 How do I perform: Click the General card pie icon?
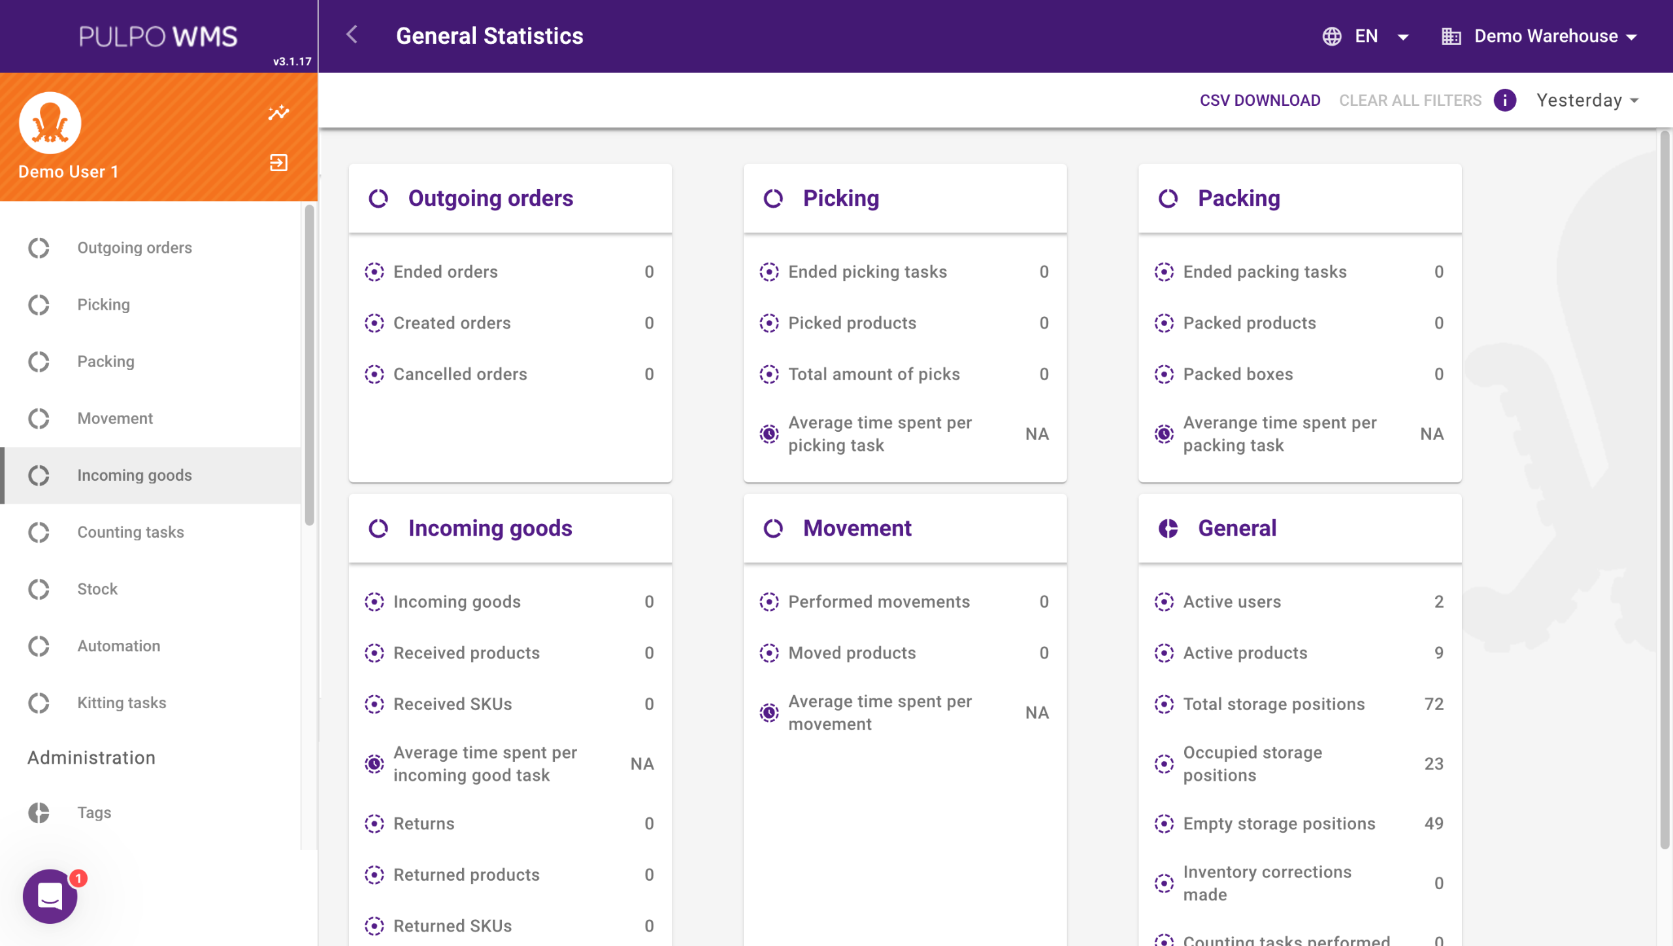(x=1168, y=528)
